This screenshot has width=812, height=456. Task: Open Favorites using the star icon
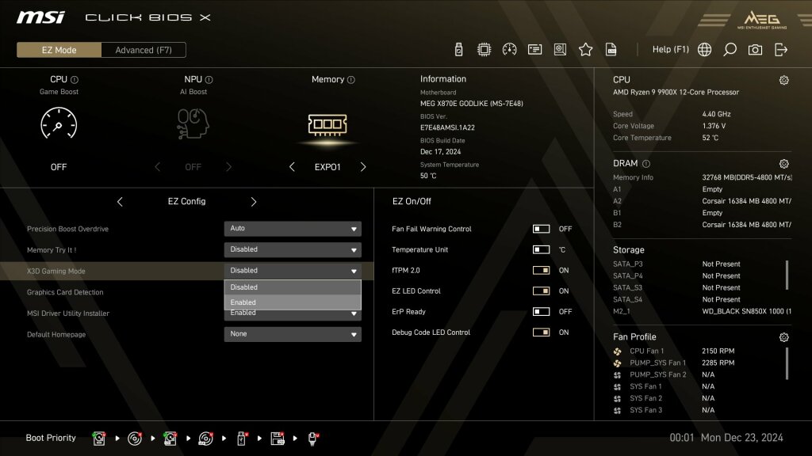coord(586,50)
